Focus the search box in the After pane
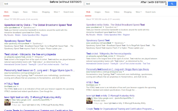 [126, 4]
